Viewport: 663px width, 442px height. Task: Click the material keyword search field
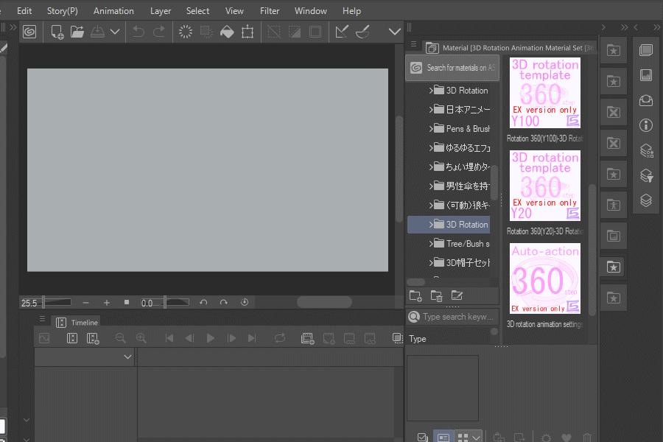click(457, 317)
